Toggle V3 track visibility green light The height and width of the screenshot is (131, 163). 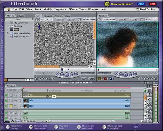click(6, 95)
